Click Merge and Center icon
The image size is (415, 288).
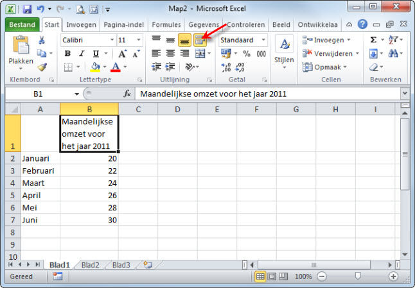[200, 54]
